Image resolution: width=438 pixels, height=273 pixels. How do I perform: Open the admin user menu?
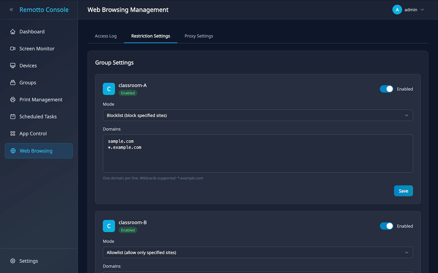point(408,10)
